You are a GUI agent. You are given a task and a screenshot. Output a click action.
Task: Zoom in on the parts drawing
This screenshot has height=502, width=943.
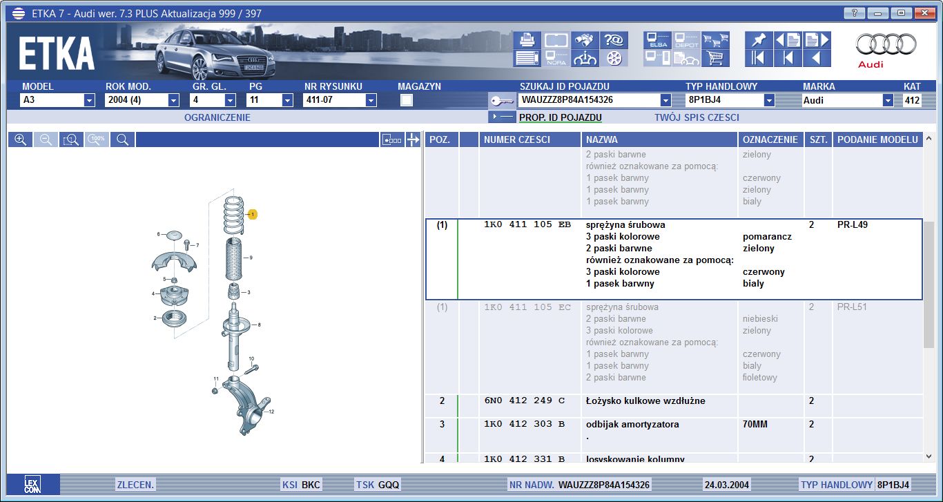coord(20,139)
